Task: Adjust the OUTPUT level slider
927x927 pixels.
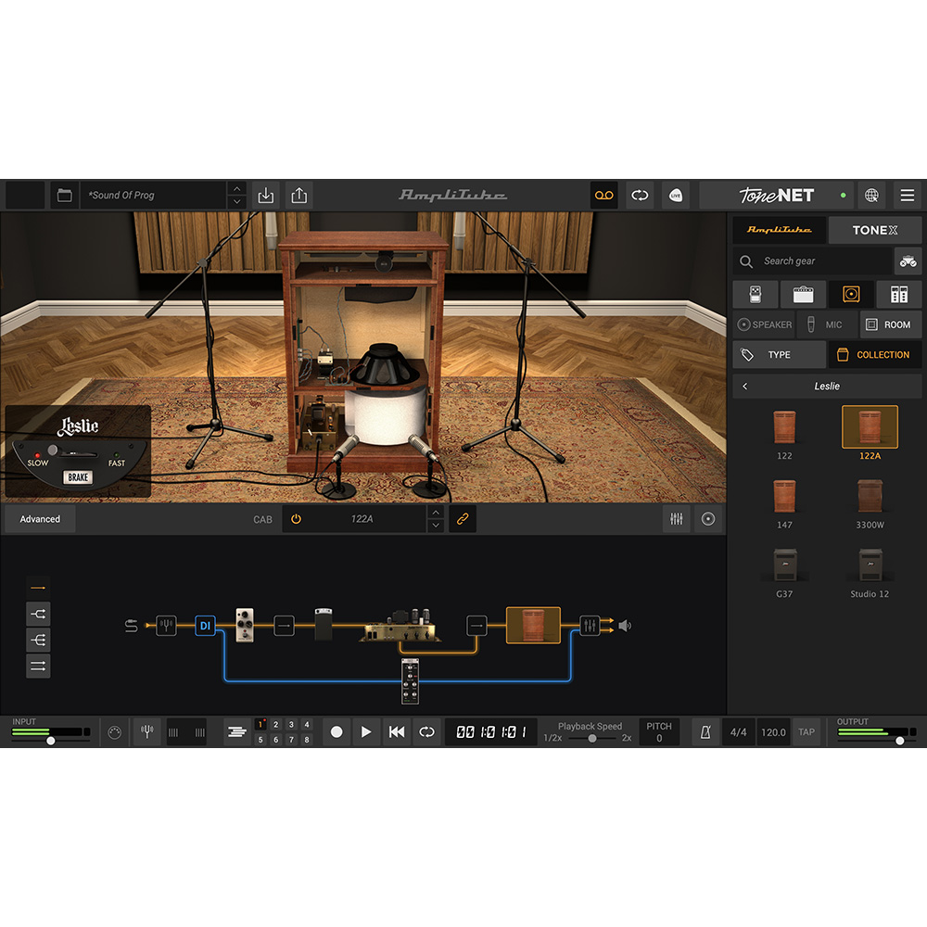Action: pos(899,740)
